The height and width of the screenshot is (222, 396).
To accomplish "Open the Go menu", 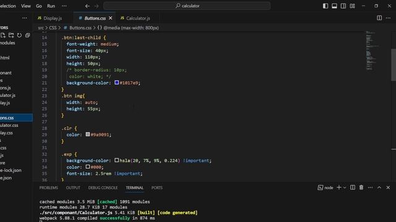I will click(38, 6).
